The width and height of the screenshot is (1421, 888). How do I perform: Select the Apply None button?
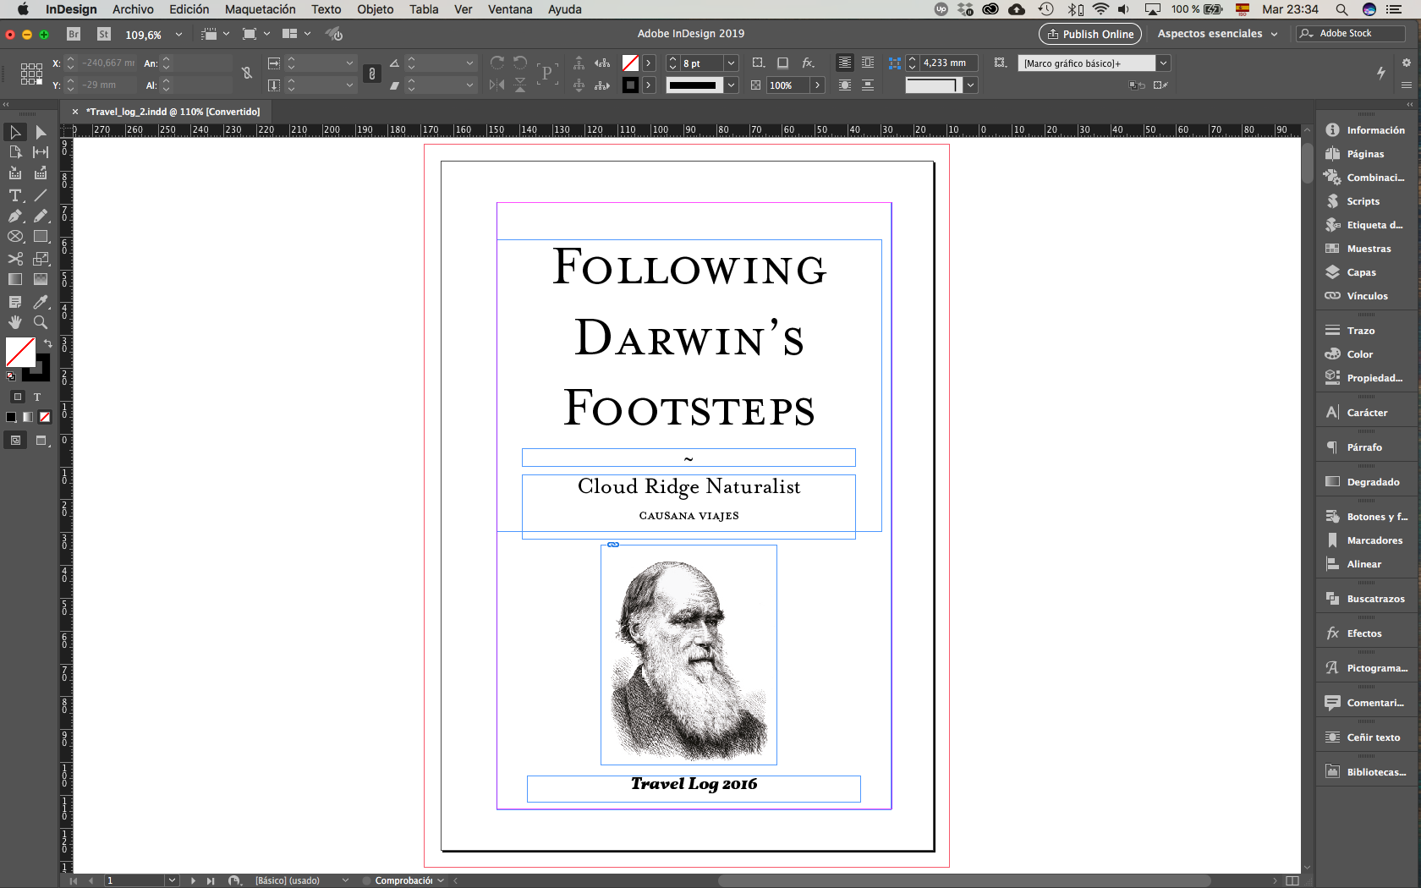(x=45, y=417)
